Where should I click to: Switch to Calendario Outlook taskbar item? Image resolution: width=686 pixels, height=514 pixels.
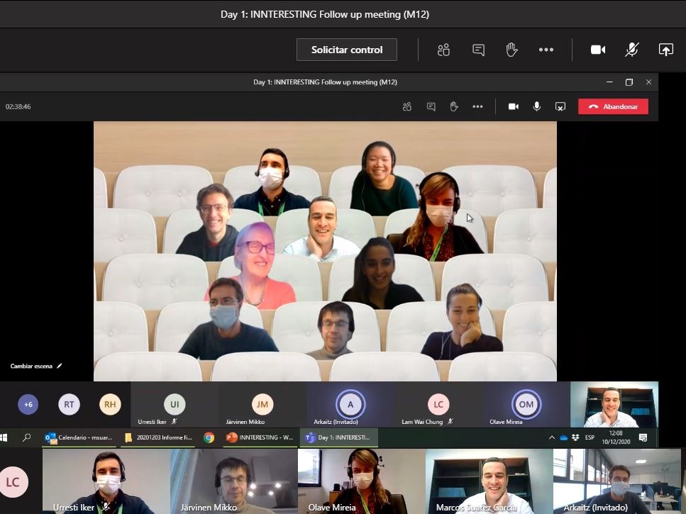click(x=79, y=437)
